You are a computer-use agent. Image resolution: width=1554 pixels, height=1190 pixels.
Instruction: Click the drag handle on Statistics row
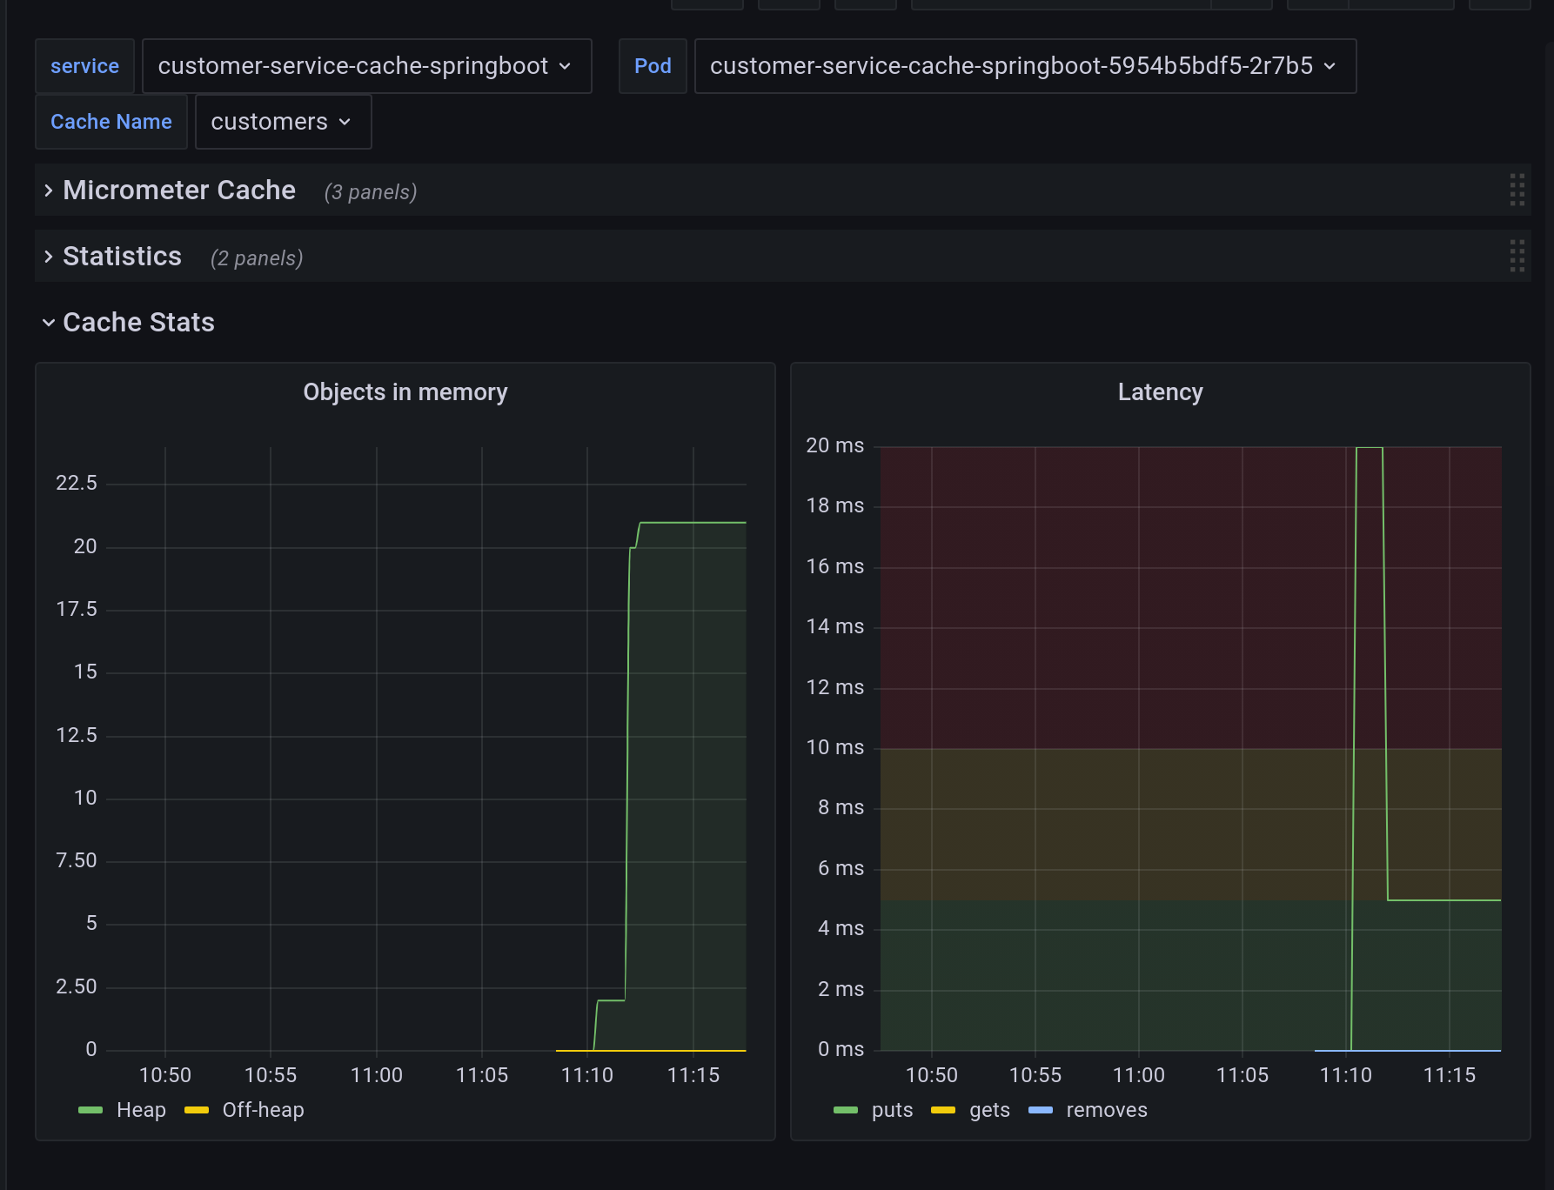[x=1517, y=257]
